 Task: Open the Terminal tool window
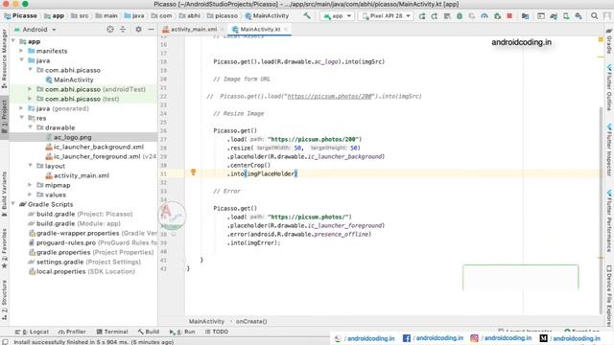[x=112, y=332]
